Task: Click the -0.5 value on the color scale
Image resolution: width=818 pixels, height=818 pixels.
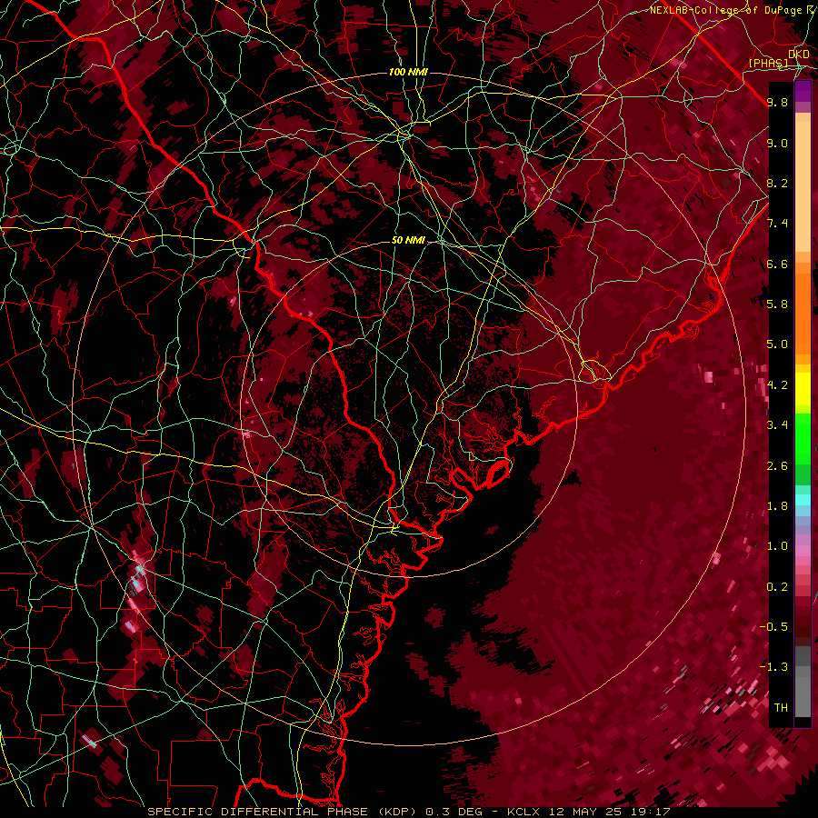Action: tap(774, 627)
